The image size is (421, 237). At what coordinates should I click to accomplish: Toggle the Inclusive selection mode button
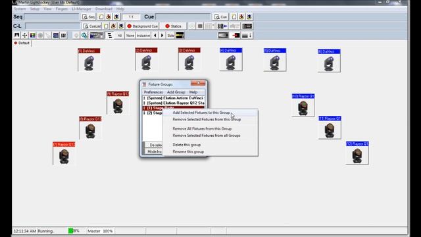pos(143,36)
